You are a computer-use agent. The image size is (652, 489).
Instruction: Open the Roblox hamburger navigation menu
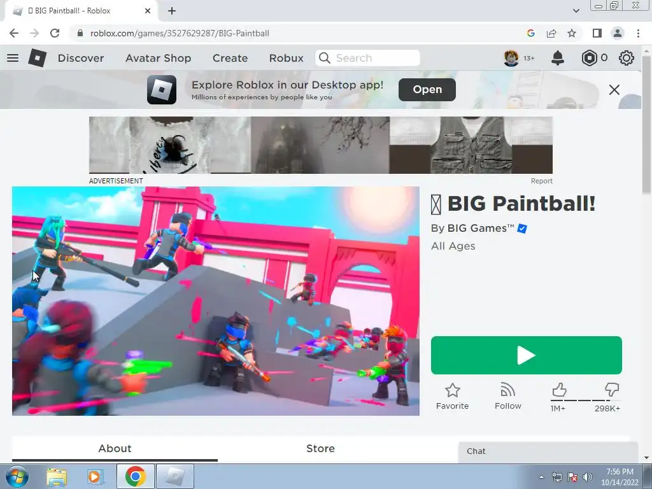pos(13,58)
